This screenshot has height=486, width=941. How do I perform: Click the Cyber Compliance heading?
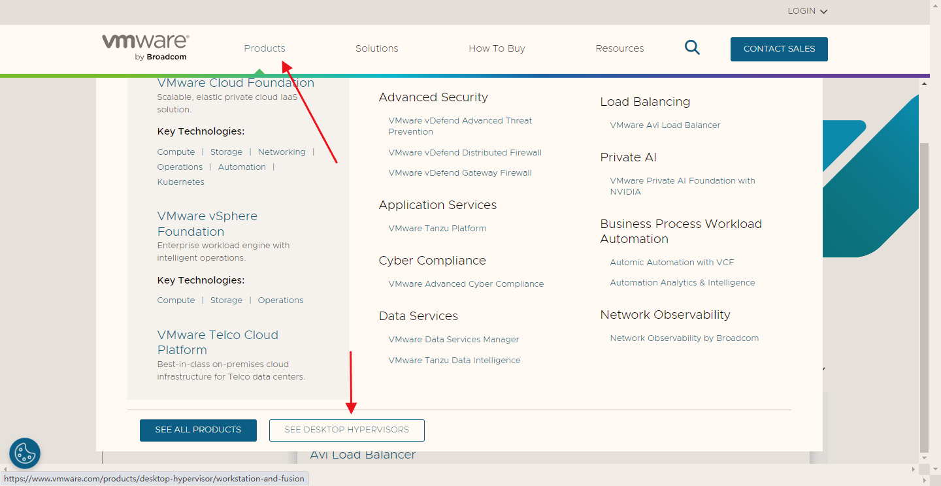[433, 261]
